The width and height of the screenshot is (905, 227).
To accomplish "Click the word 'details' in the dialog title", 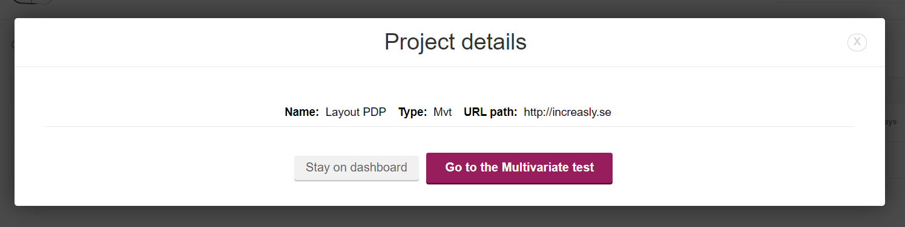I will pyautogui.click(x=494, y=42).
